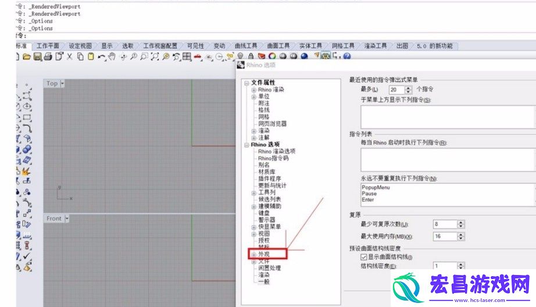Collapse the Rhino 选项 tree node
This screenshot has width=536, height=307.
pos(246,145)
